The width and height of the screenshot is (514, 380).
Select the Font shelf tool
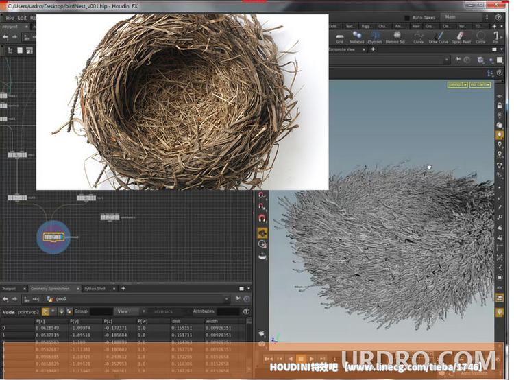[x=495, y=38]
